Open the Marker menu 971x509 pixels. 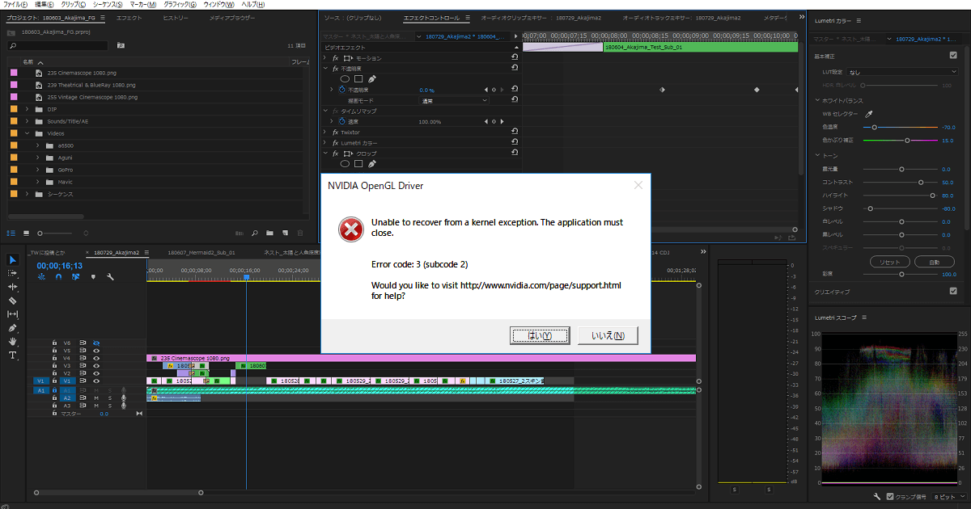[x=142, y=5]
